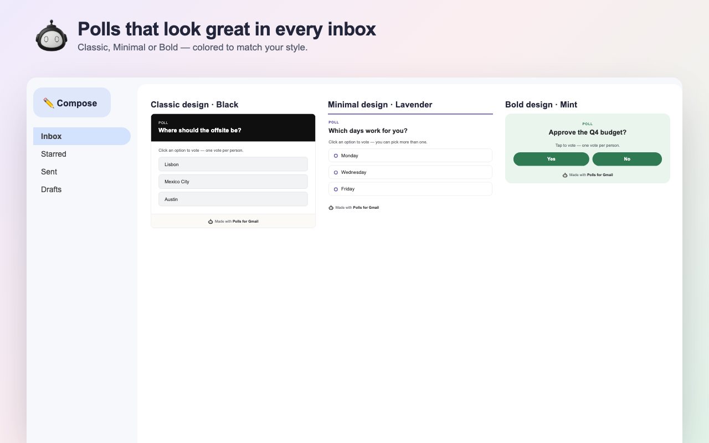
Task: Click the Polls for Gmail link in the Classic poll footer
Action: coord(245,221)
